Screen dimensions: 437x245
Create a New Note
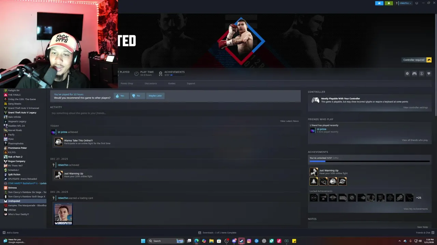tap(422, 227)
